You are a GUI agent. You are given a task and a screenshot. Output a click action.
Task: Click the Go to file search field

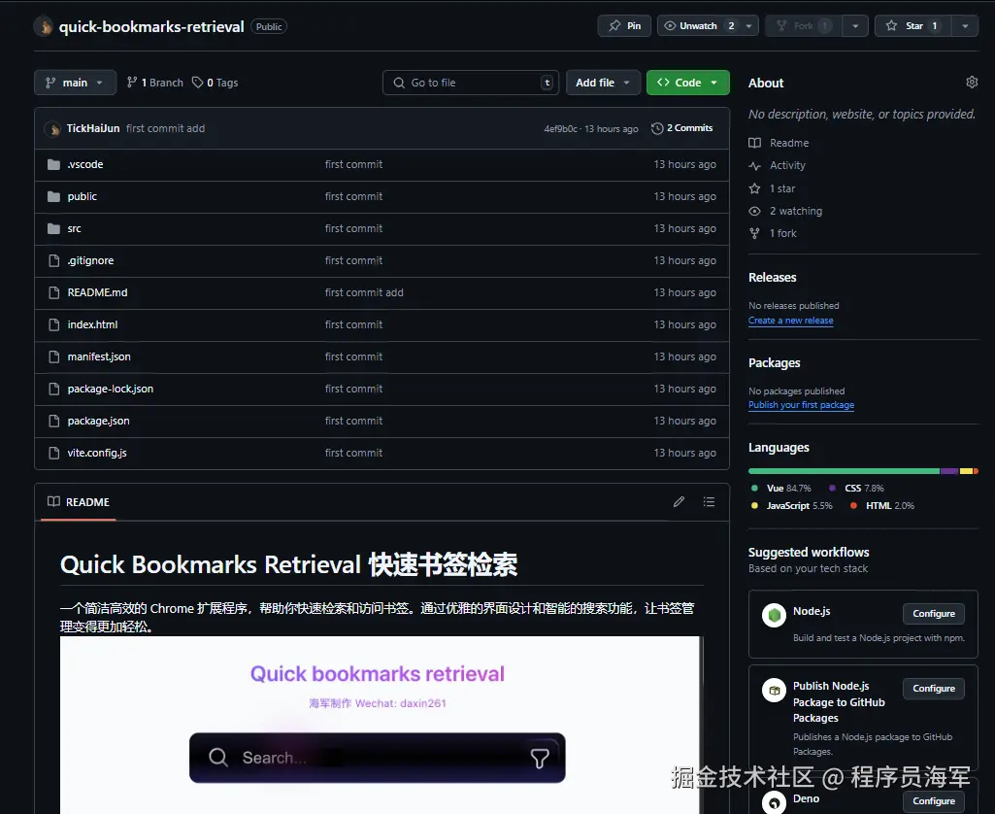pos(470,83)
